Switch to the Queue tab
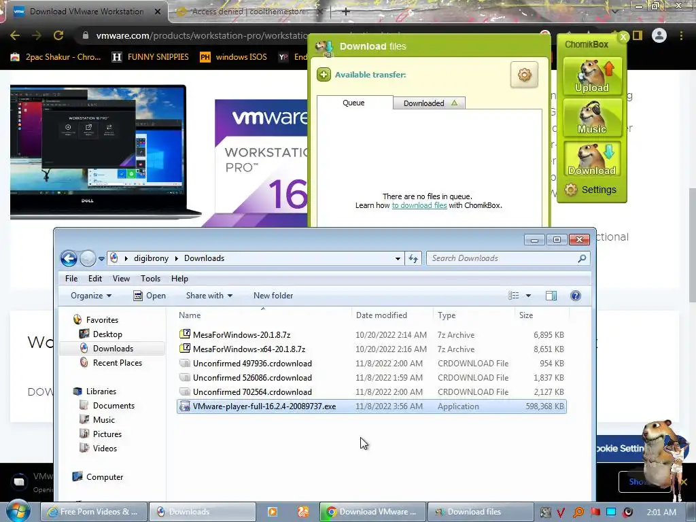 (353, 103)
